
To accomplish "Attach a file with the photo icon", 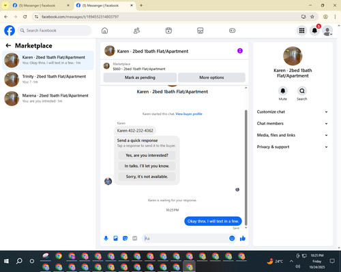I will (x=115, y=238).
